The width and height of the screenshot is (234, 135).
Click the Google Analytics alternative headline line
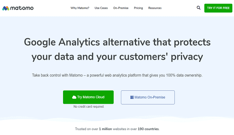pos(117,42)
